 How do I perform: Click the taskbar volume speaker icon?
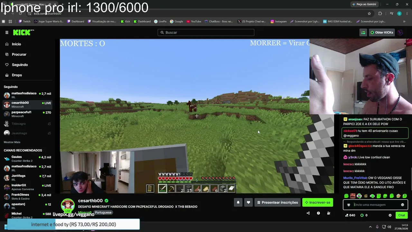389,227
